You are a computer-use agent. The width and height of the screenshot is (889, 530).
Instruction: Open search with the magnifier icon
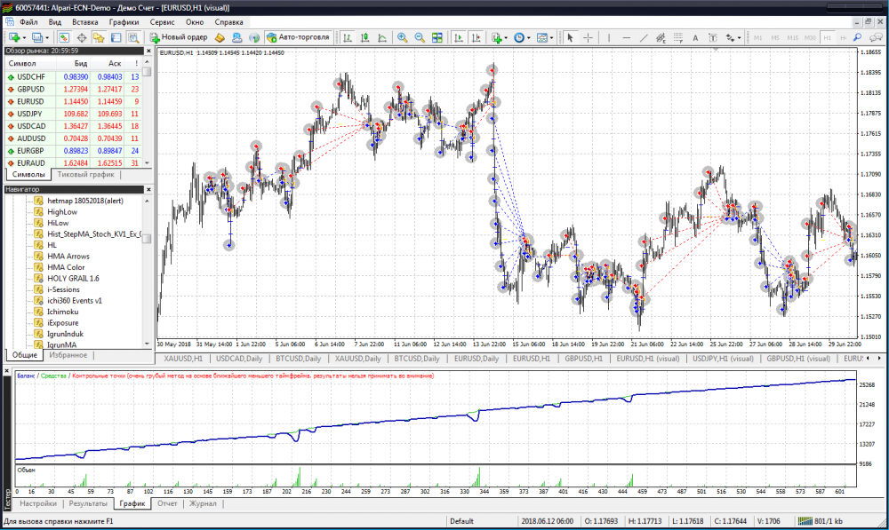858,37
